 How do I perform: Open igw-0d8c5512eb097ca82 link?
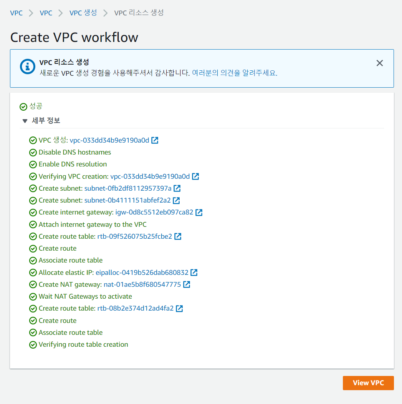154,212
